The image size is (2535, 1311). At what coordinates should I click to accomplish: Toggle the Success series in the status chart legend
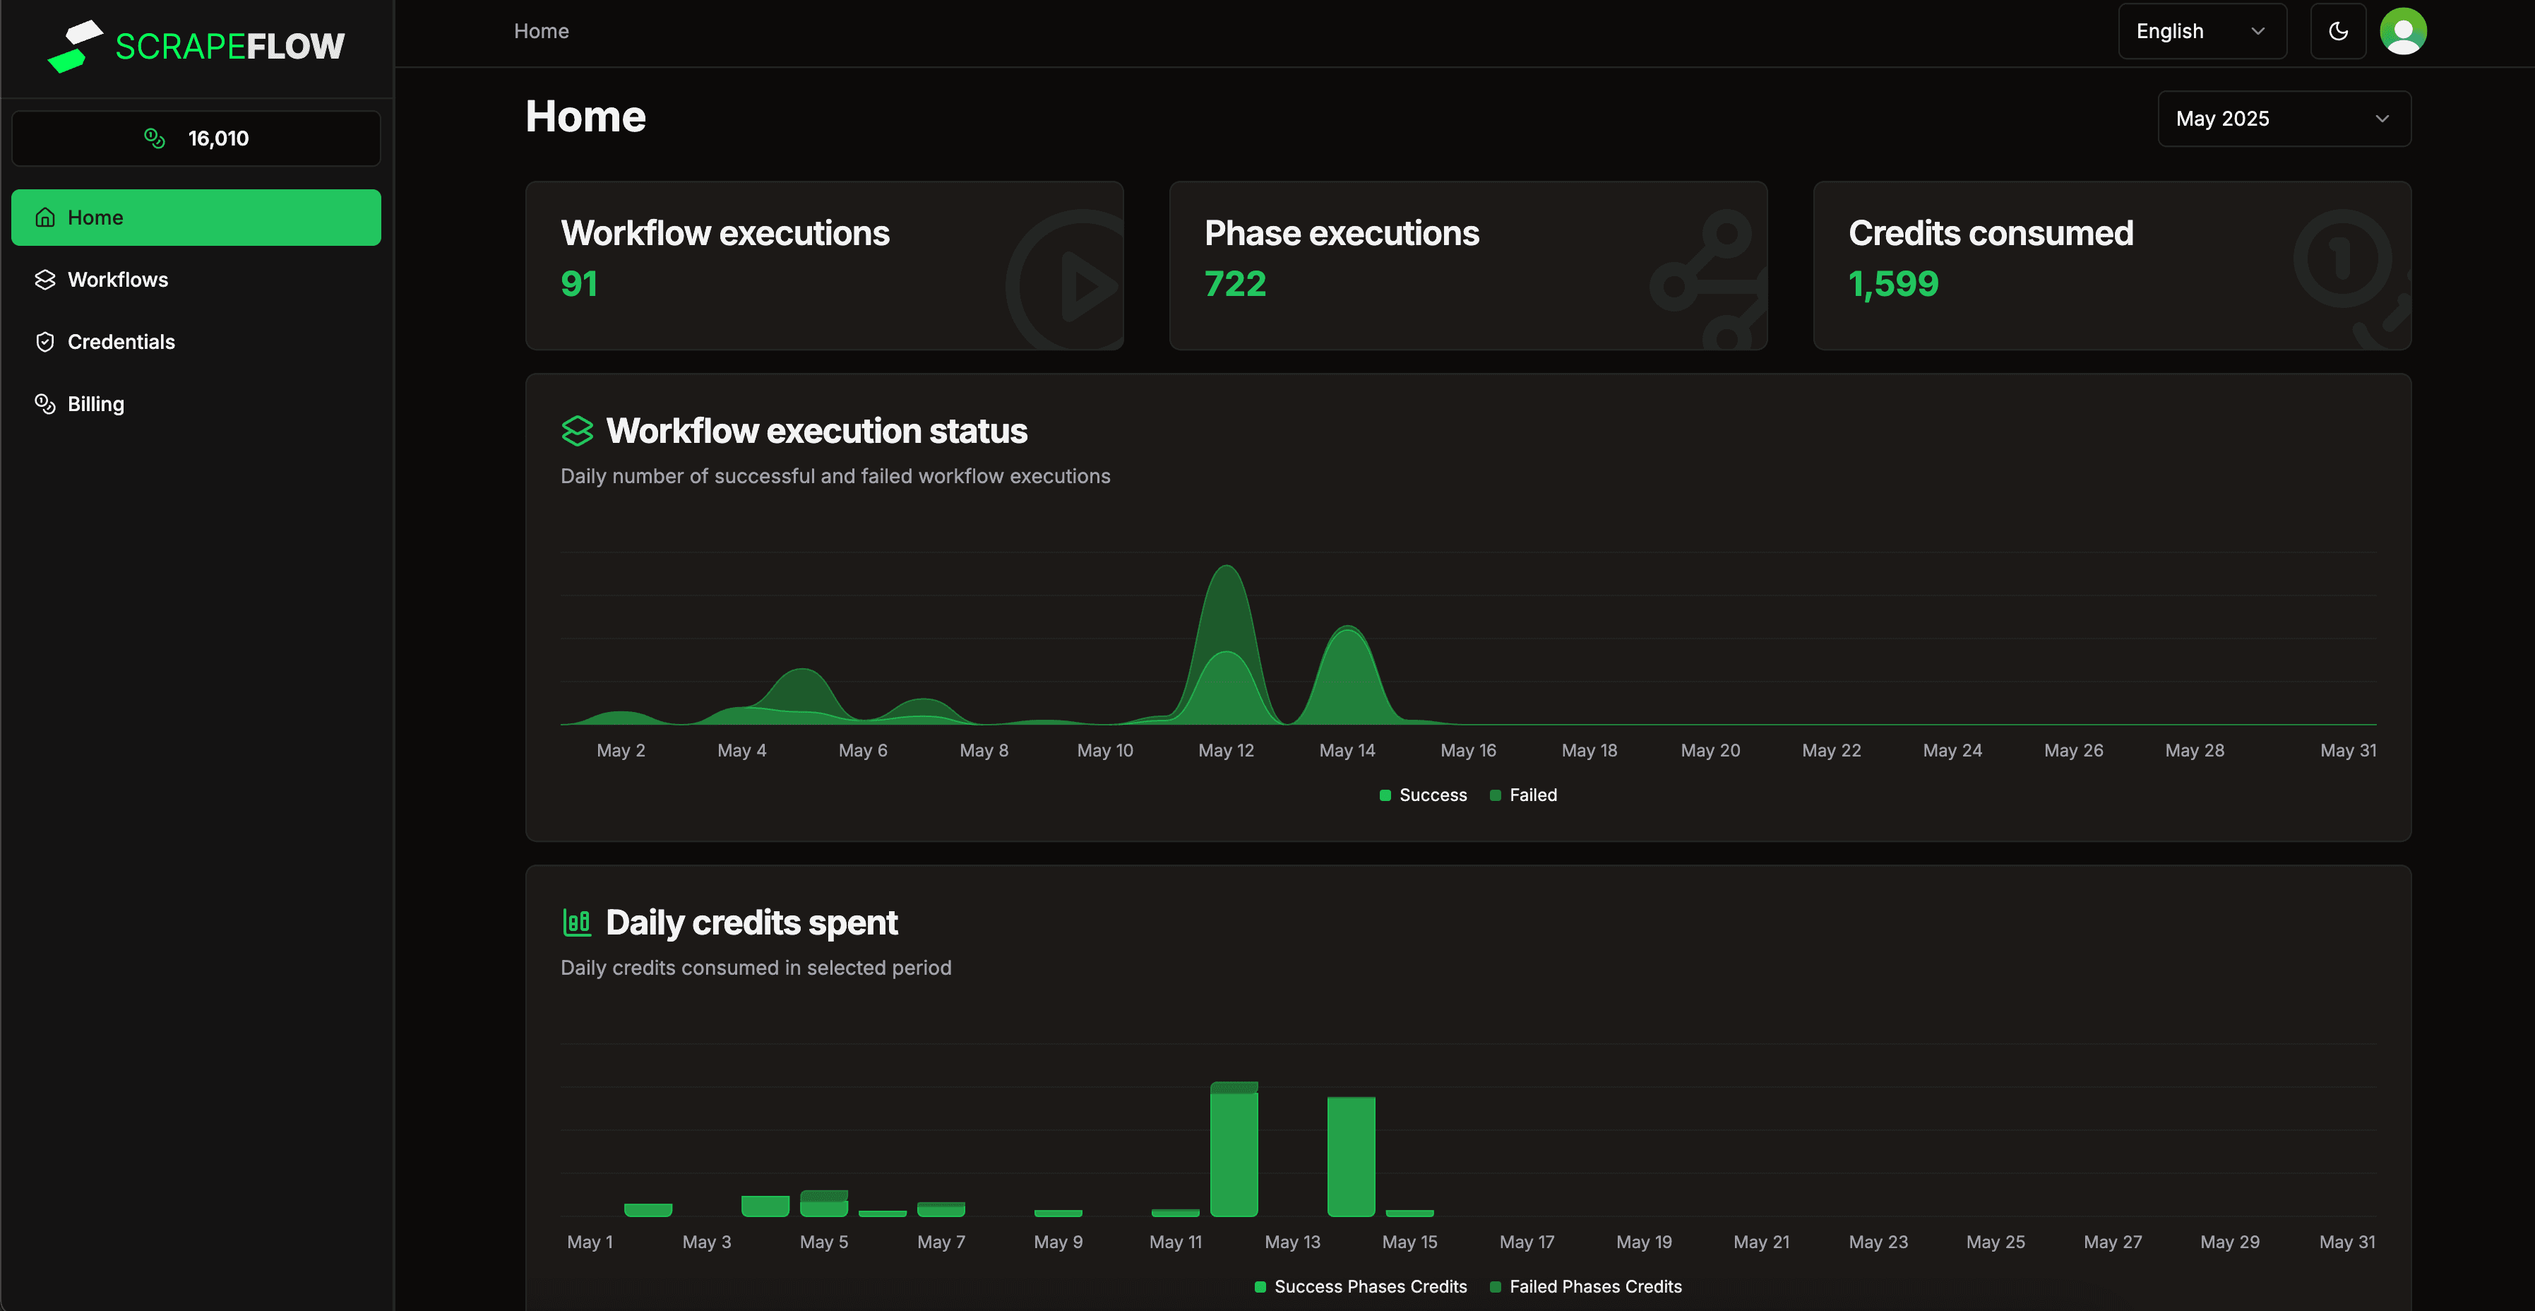(1423, 794)
